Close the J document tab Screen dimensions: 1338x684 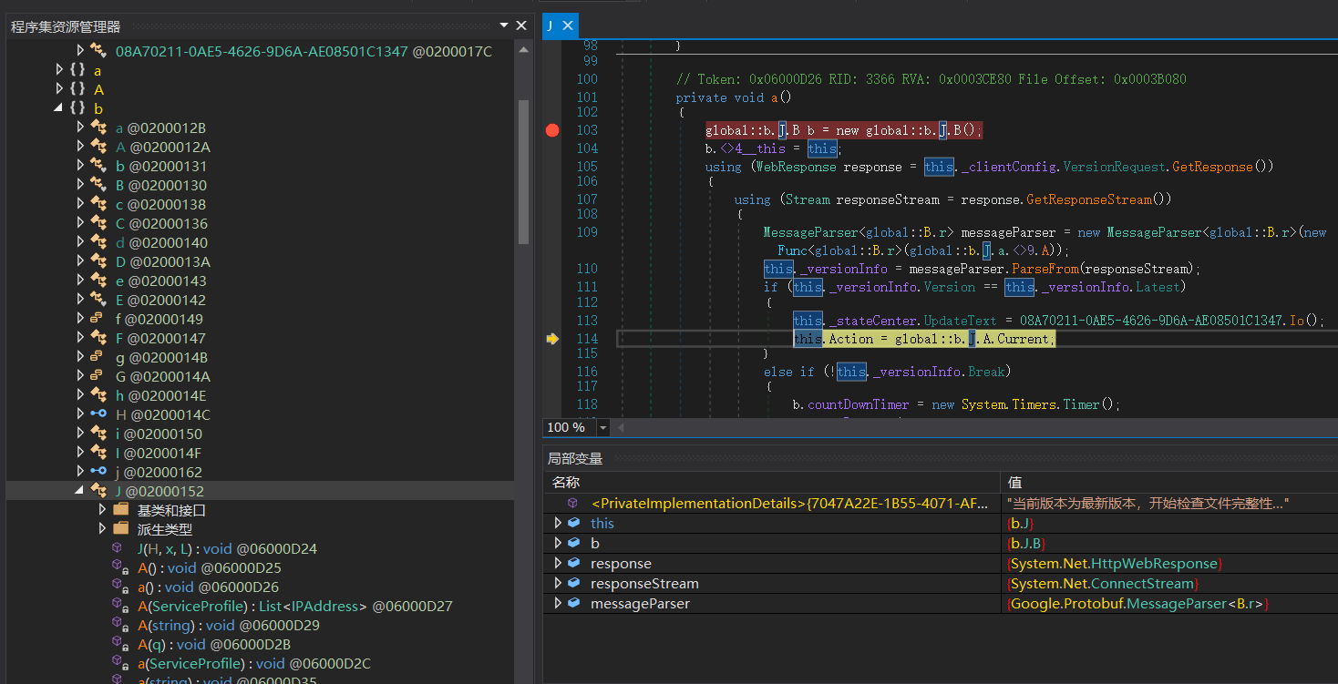click(x=566, y=26)
